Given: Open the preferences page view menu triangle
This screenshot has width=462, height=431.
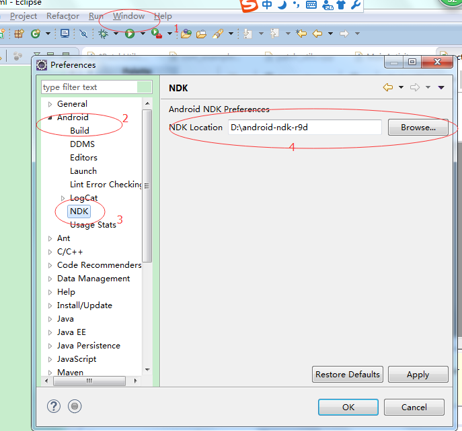Looking at the screenshot, I should [x=441, y=87].
